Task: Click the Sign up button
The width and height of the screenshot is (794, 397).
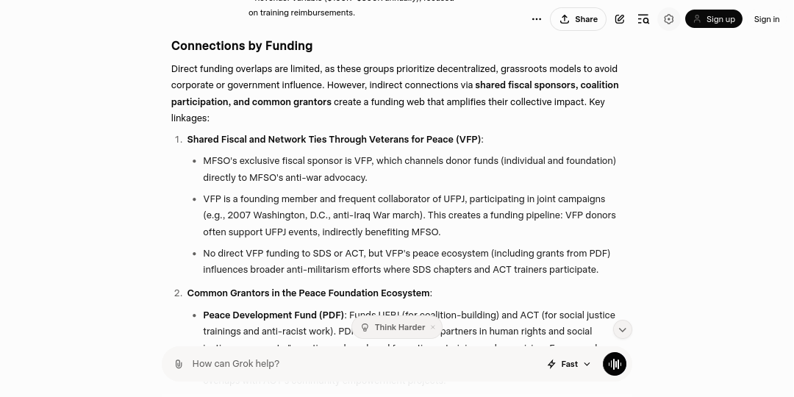Action: point(713,19)
